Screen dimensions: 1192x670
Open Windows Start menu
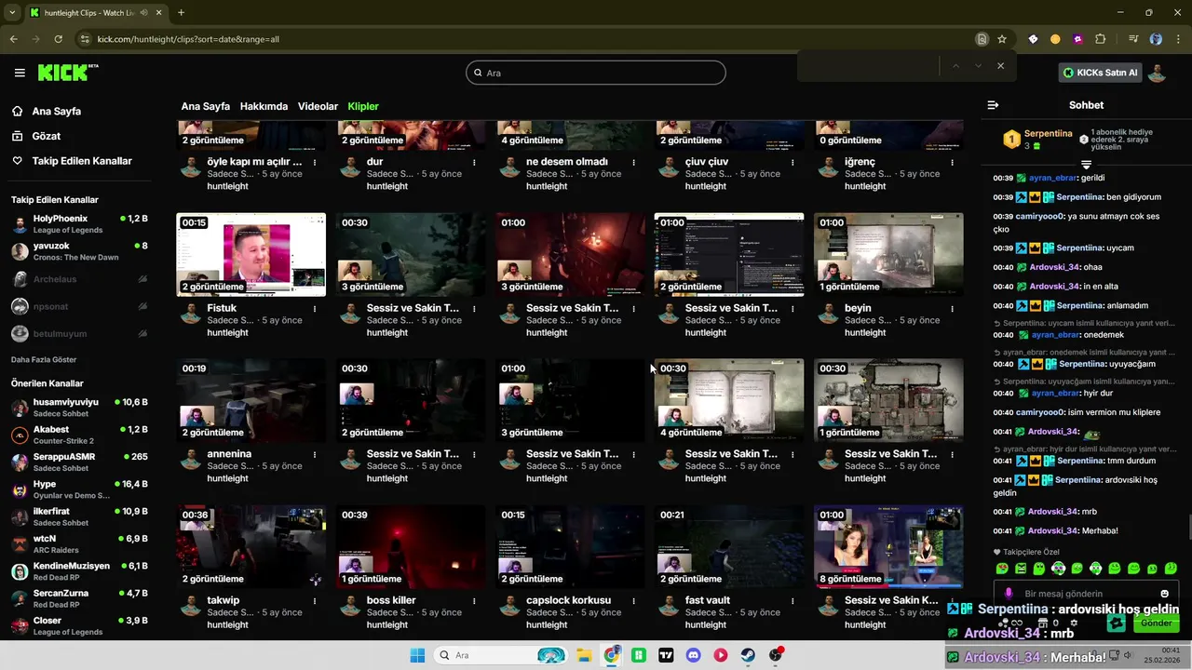tap(417, 655)
